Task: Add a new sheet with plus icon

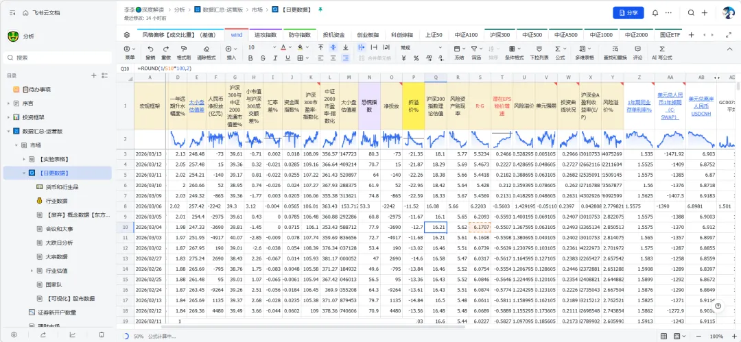Action: coord(691,35)
